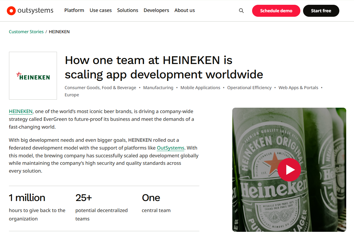Click the HEINEKEN logo image
Image resolution: width=354 pixels, height=239 pixels.
(33, 76)
